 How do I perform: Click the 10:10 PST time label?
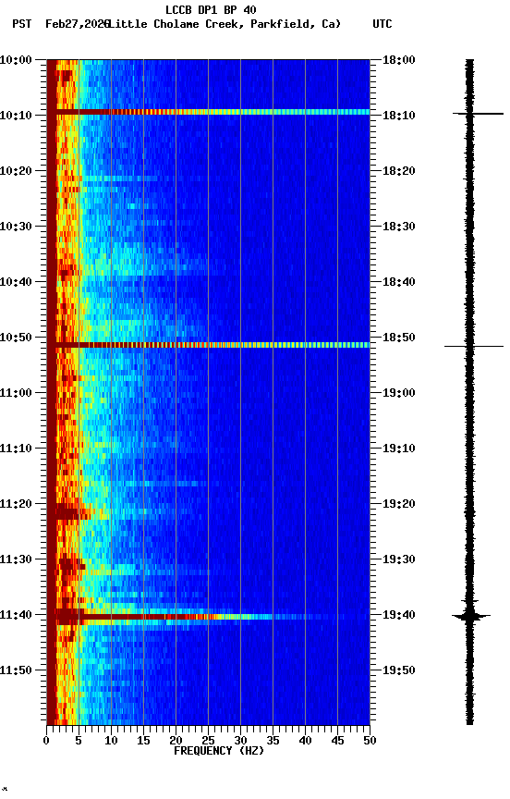tap(16, 116)
